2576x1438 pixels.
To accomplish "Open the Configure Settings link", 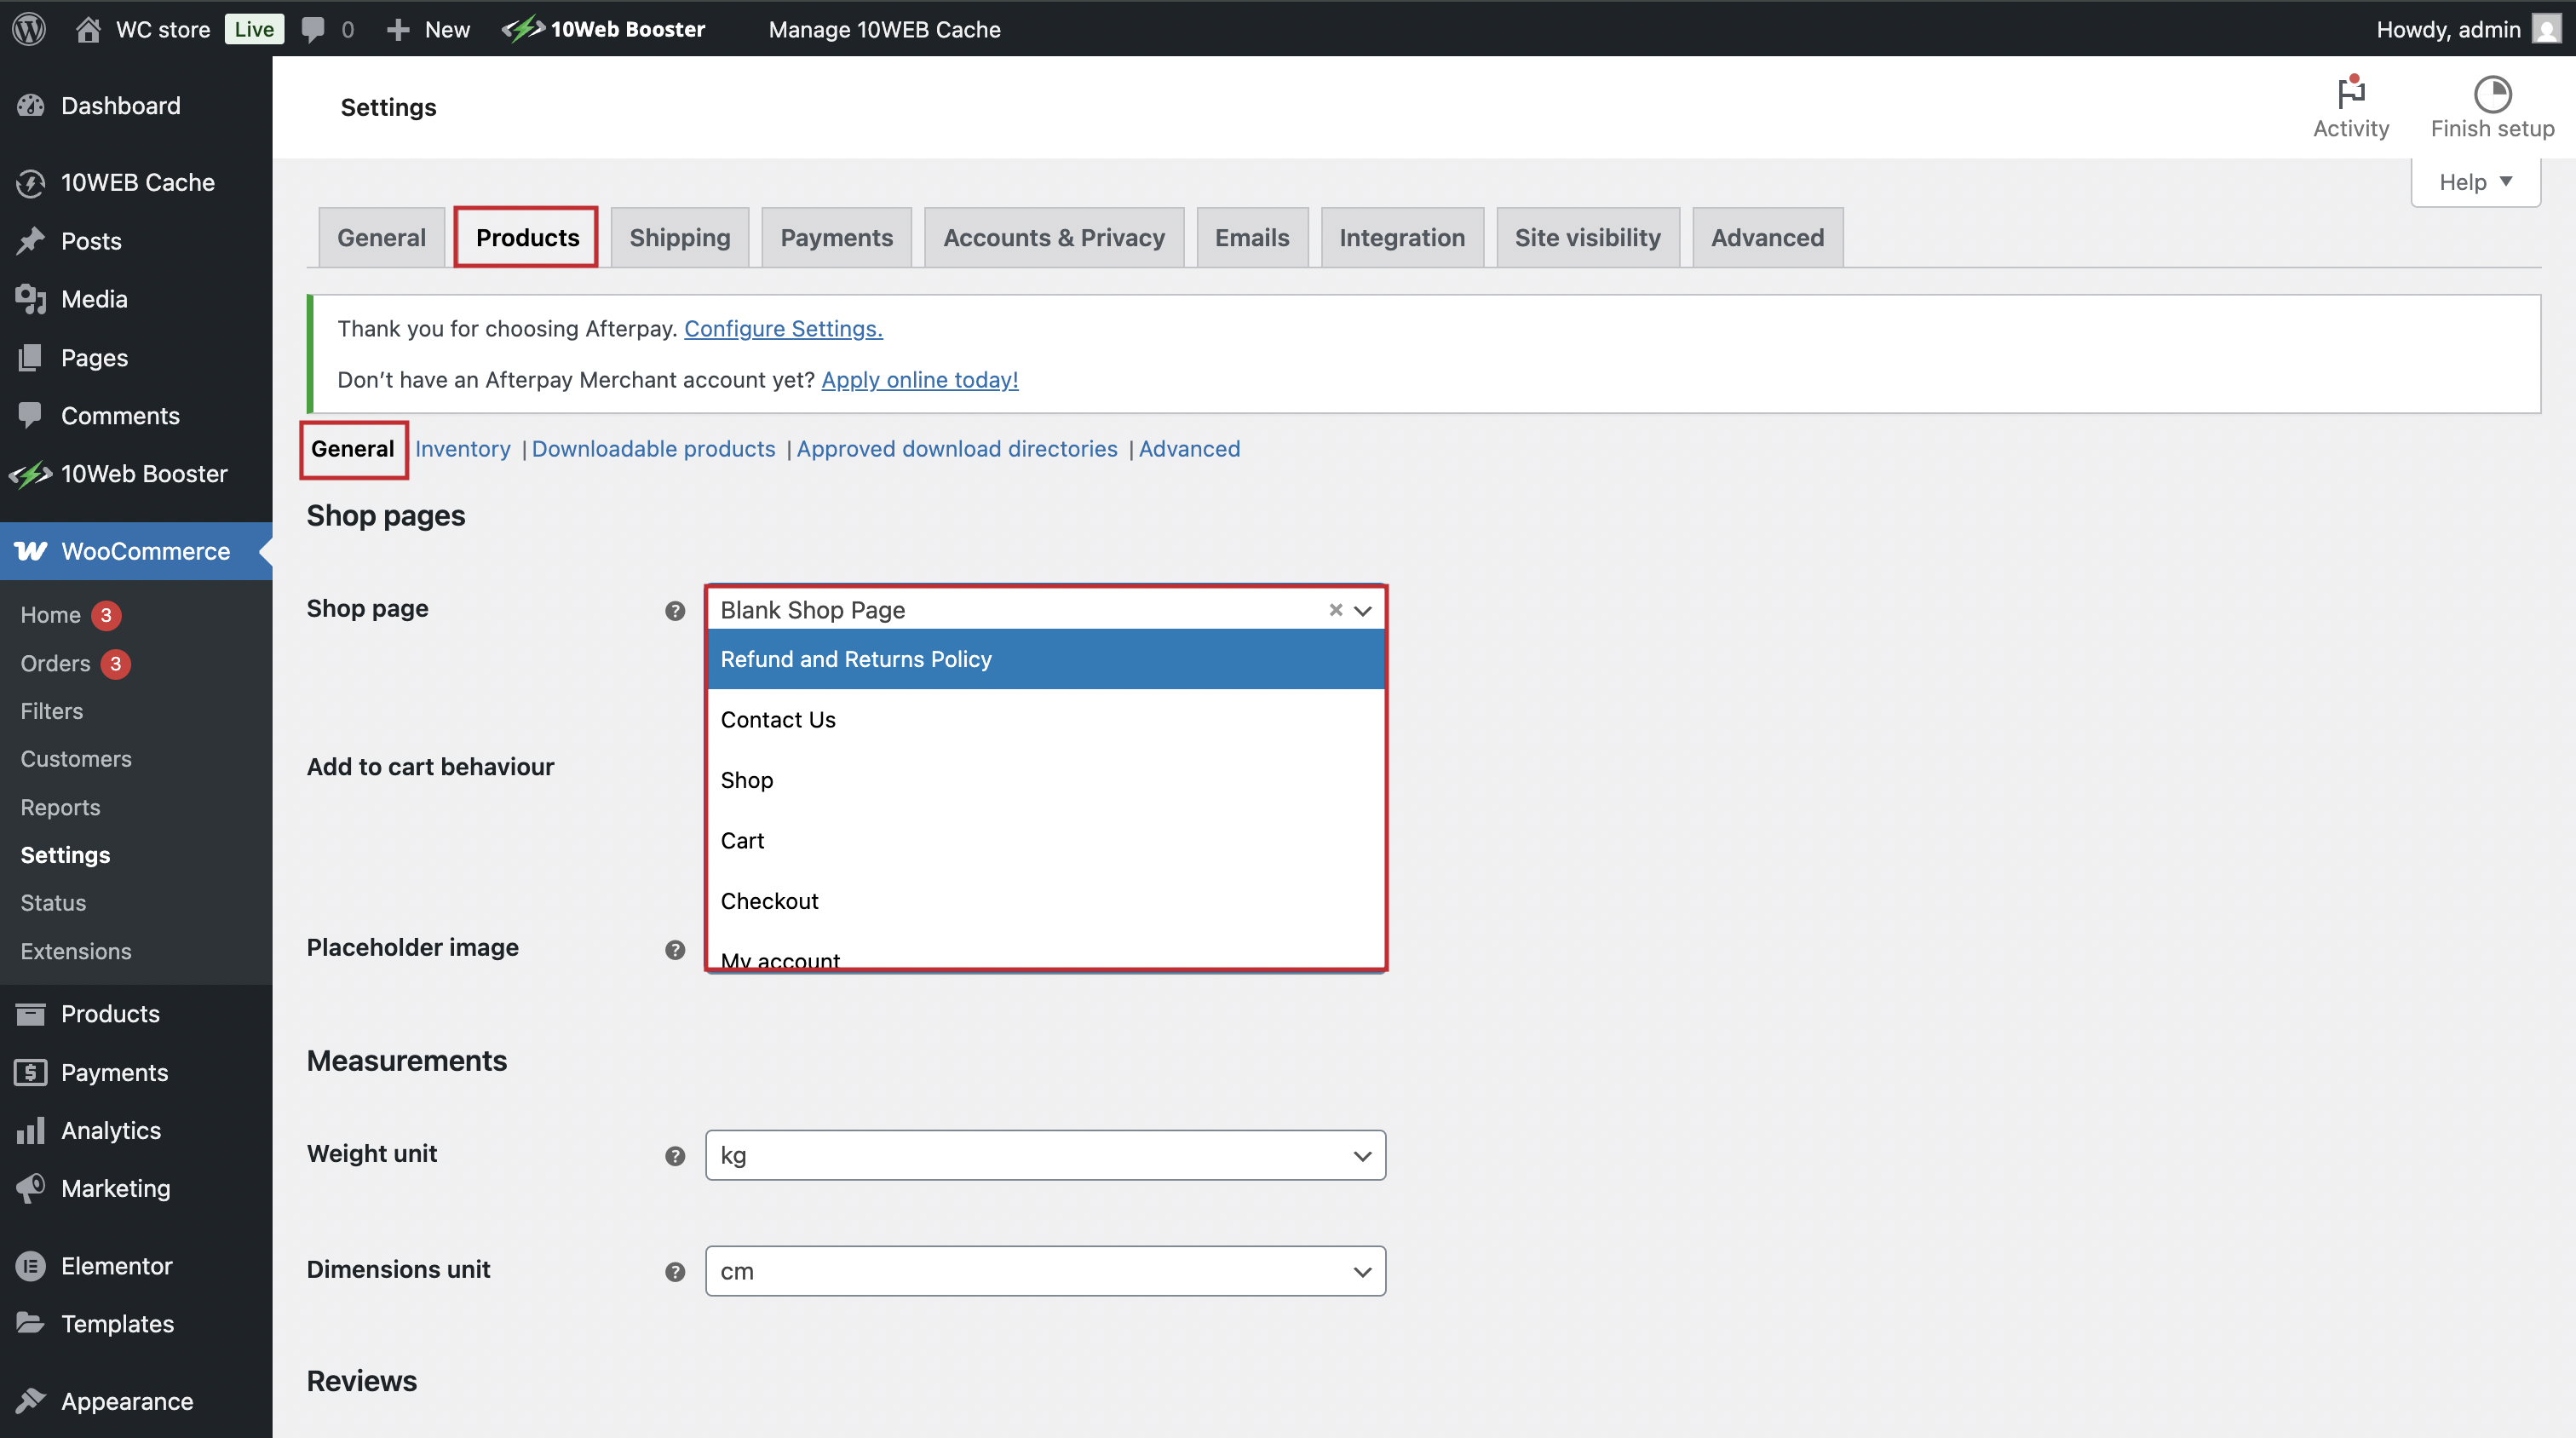I will 783,329.
